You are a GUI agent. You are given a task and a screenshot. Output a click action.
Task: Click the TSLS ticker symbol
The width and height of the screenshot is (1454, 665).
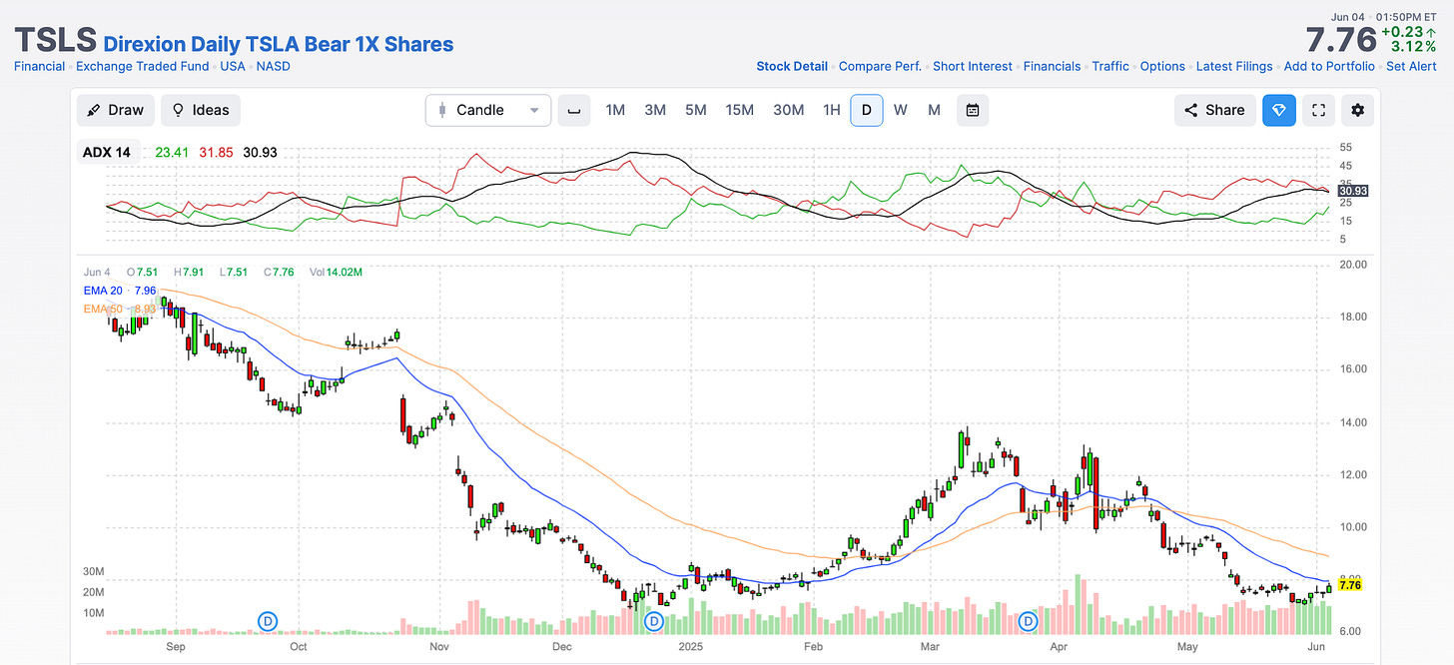(x=55, y=40)
